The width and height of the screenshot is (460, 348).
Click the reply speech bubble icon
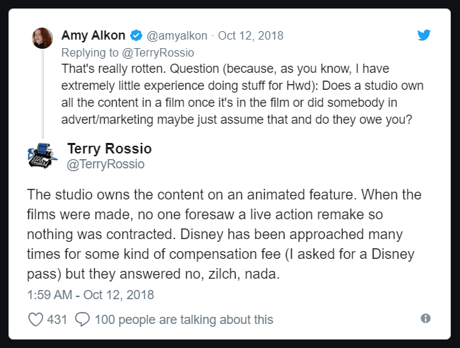[x=82, y=320]
